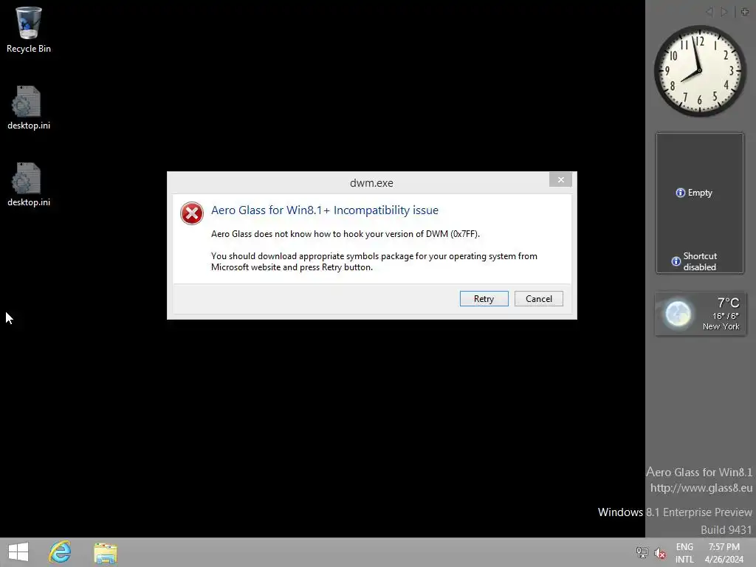Click the "Aero Glass does not know" message line
This screenshot has width=756, height=567.
click(x=346, y=234)
